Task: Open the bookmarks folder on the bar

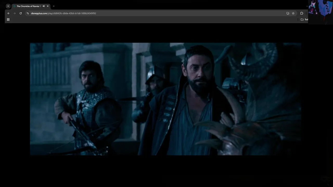Action: coord(304,19)
